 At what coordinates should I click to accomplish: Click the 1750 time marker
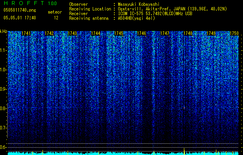click(x=234, y=33)
